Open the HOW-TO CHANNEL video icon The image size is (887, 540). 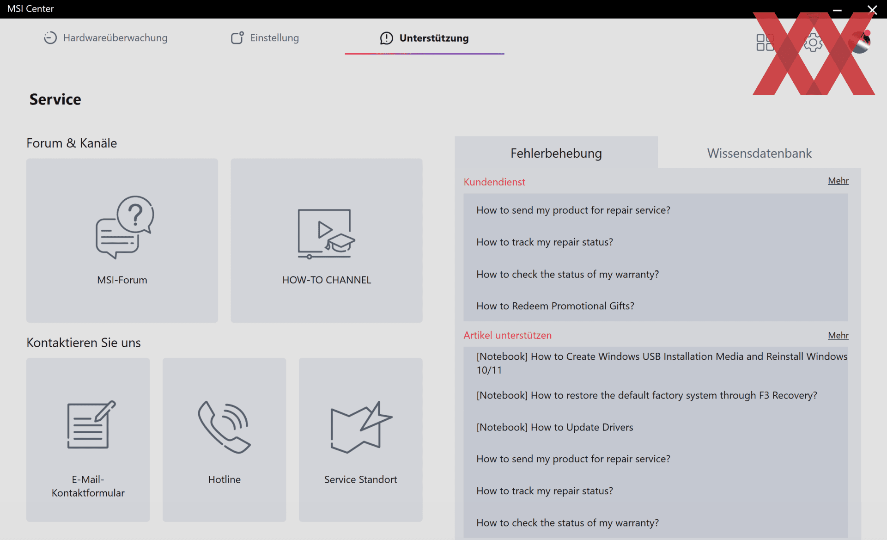point(326,233)
